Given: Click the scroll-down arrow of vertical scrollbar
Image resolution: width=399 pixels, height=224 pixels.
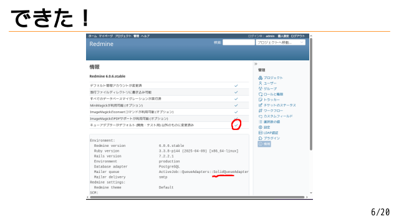Looking at the screenshot, I should pyautogui.click(x=311, y=194).
